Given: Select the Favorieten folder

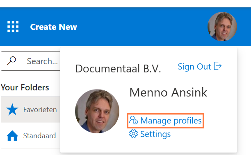Looking at the screenshot, I should pos(31,110).
